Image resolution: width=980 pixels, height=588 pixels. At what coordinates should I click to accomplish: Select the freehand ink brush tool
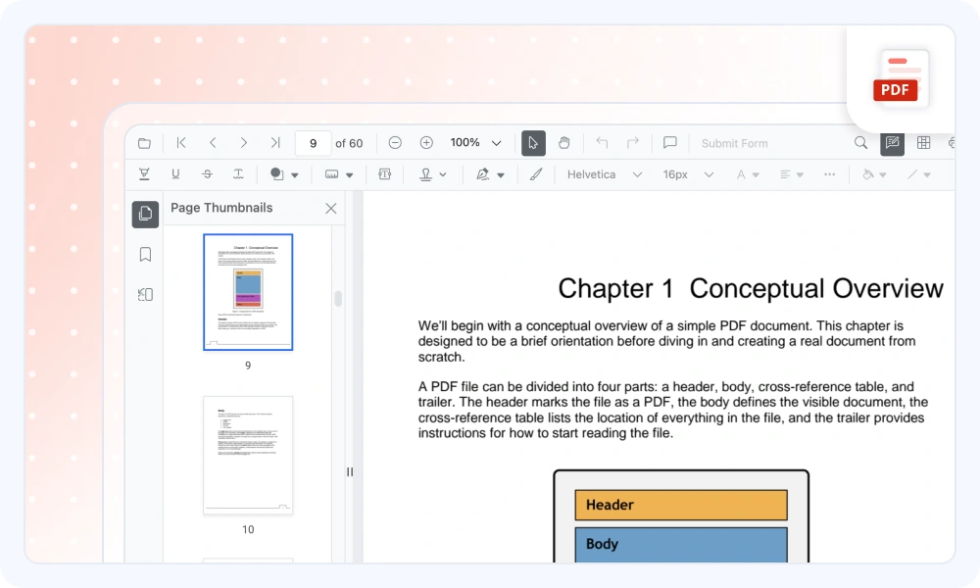536,174
